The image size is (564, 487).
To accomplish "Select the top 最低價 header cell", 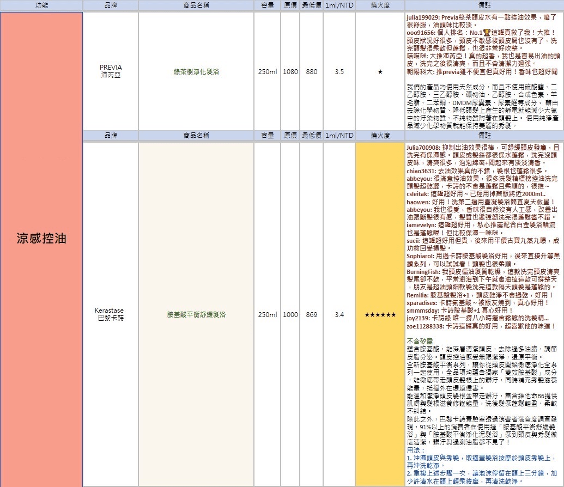I will 312,5.
